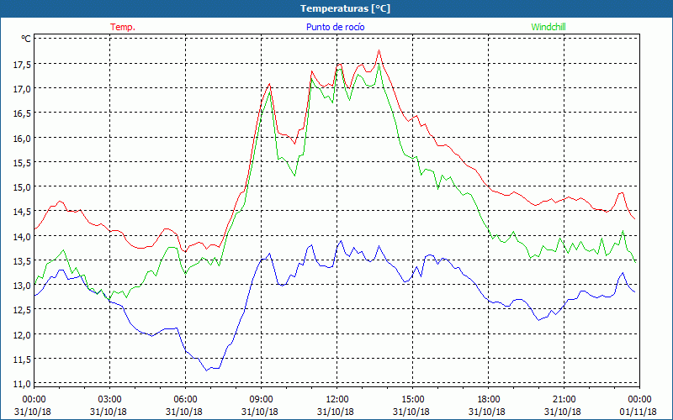Click the Temperaturas [°C] title bar
The height and width of the screenshot is (420, 673).
(336, 8)
